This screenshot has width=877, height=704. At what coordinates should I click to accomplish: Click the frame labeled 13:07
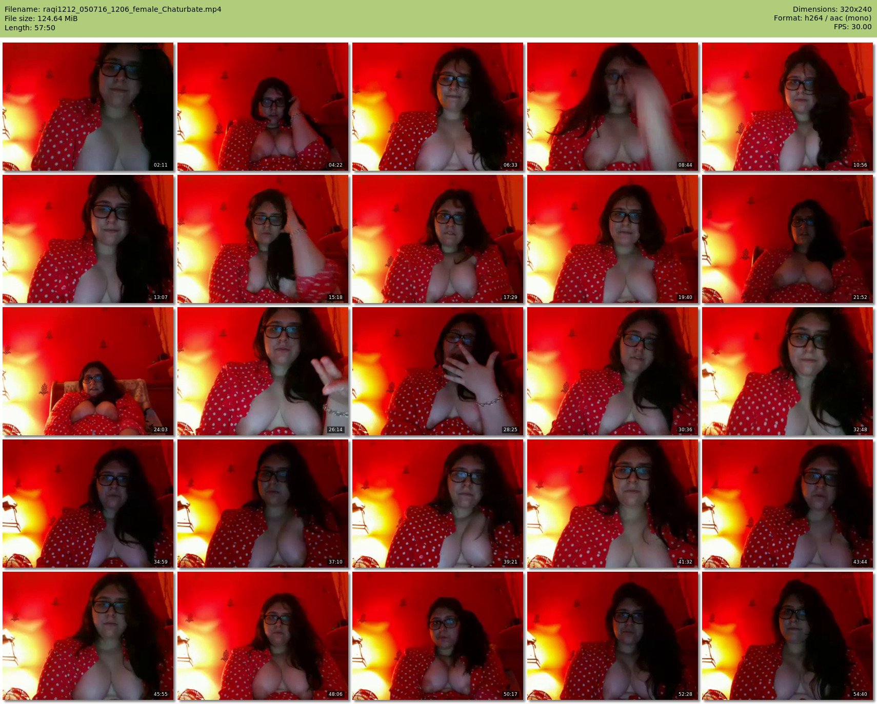(x=88, y=239)
